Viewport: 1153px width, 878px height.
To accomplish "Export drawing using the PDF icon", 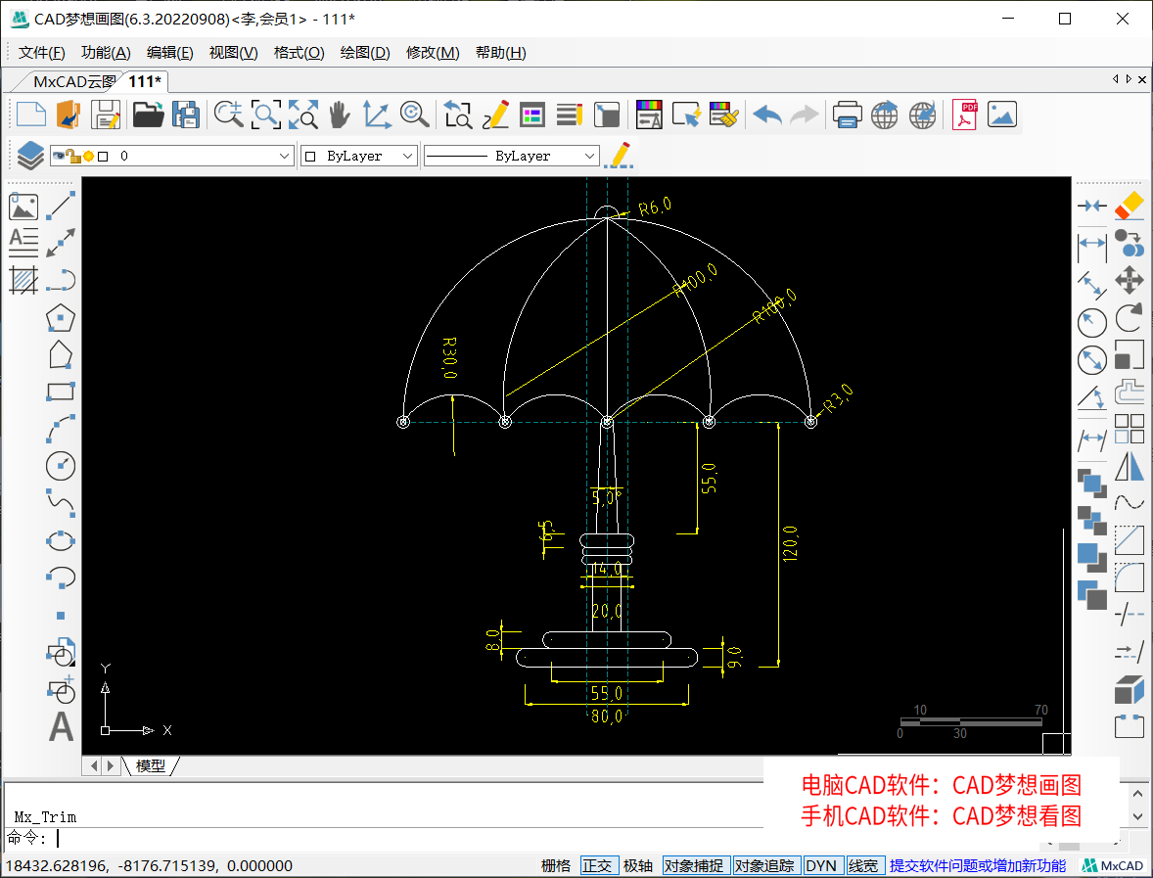I will click(x=964, y=115).
